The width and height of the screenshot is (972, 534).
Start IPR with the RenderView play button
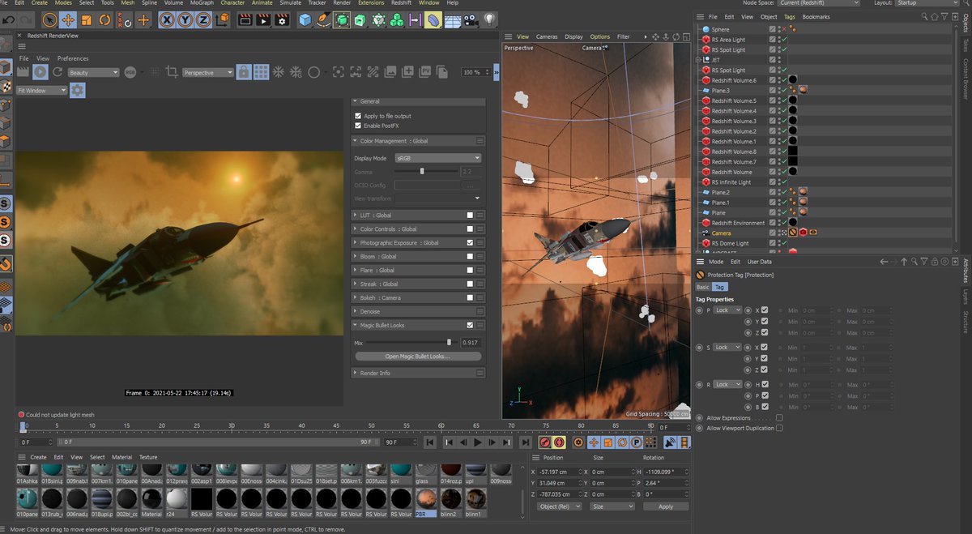tap(40, 72)
